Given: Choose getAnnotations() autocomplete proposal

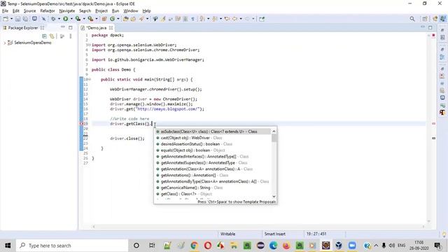Looking at the screenshot, I should [x=213, y=175].
